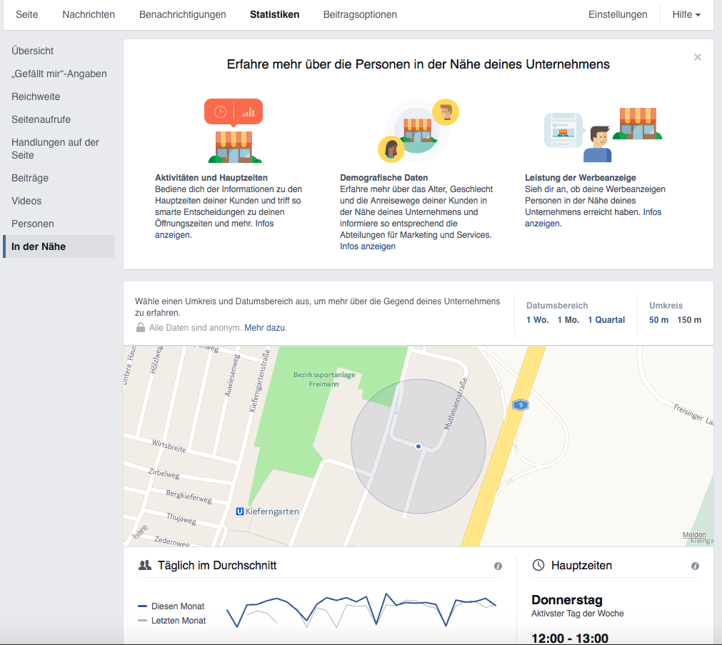Select the 1 Mo. date range
This screenshot has height=645, width=722.
(568, 320)
